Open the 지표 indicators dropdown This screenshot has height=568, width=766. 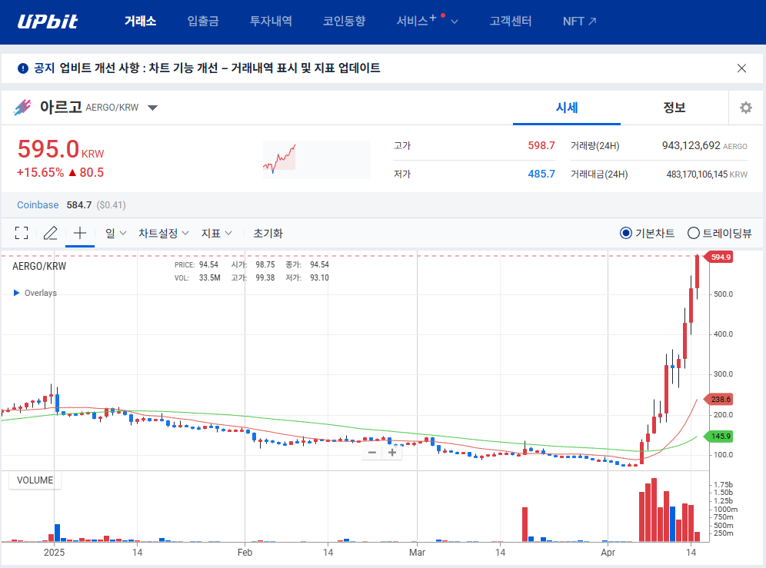coord(216,234)
